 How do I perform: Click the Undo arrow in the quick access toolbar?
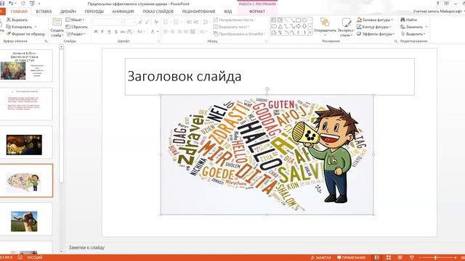point(11,3)
